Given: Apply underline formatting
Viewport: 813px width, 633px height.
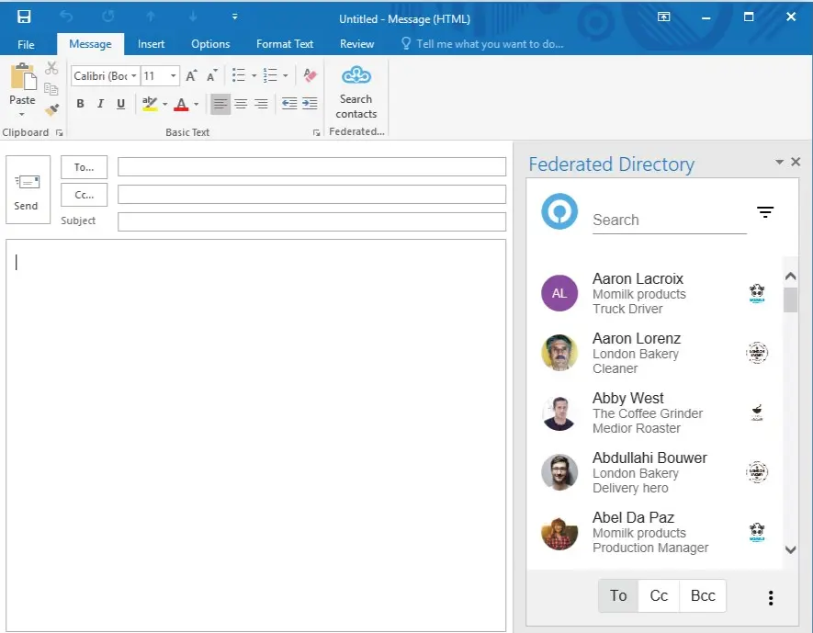Looking at the screenshot, I should pos(120,104).
